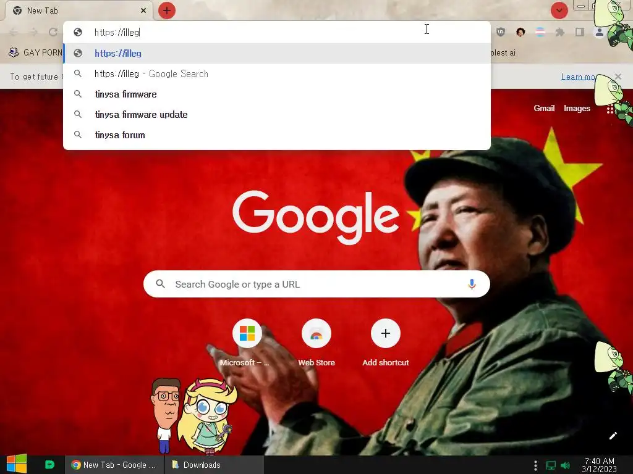
Task: Open the Google apps grid
Action: pos(610,109)
